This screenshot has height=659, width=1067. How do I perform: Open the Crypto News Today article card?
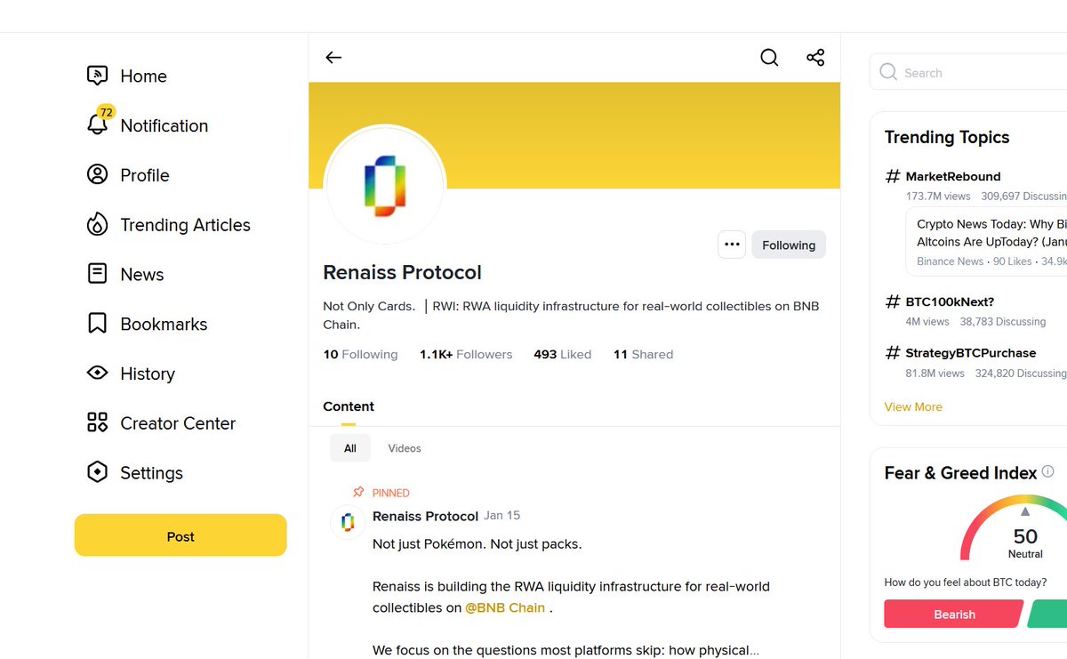tap(986, 242)
